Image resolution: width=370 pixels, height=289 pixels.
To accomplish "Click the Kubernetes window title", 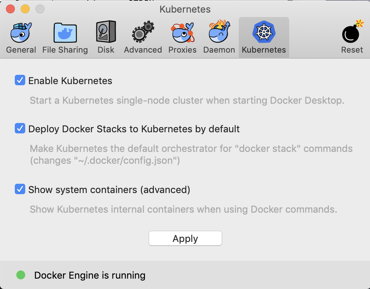I will 185,9.
